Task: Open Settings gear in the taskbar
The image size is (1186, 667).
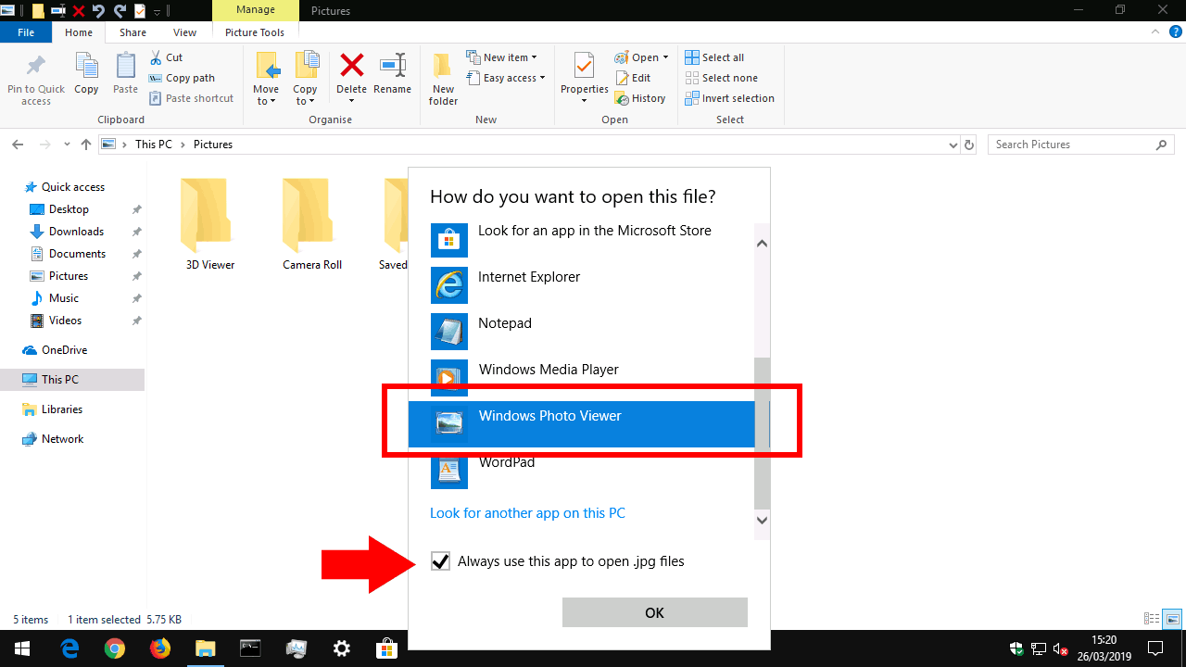Action: 342,648
